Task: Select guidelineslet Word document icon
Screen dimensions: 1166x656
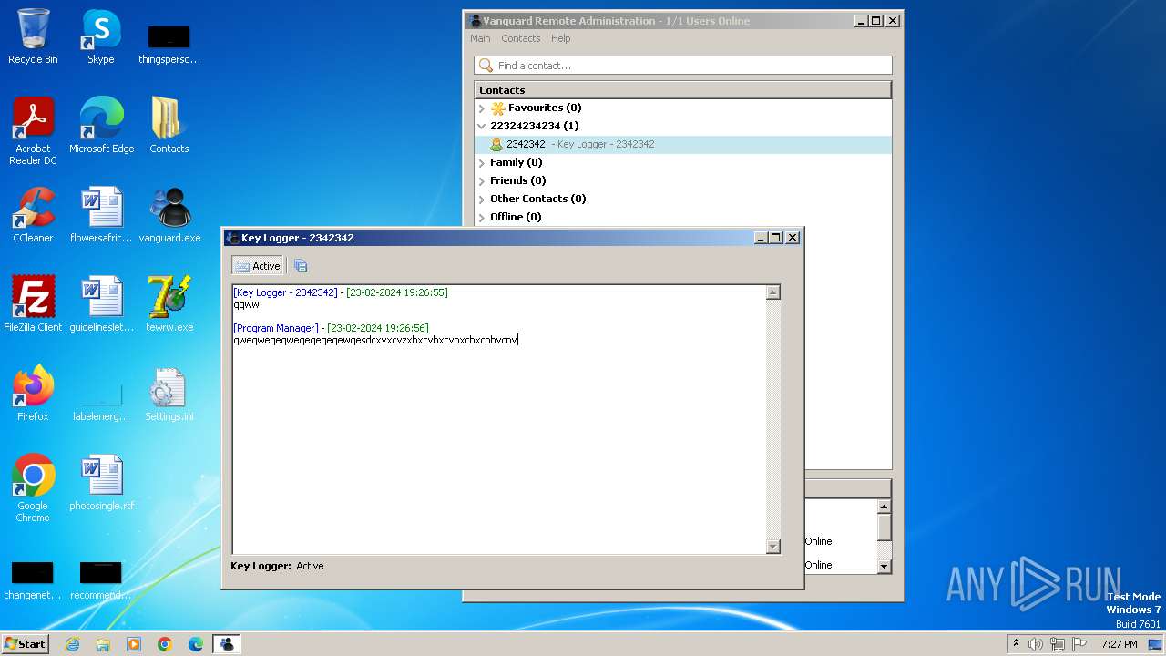Action: pos(101,304)
